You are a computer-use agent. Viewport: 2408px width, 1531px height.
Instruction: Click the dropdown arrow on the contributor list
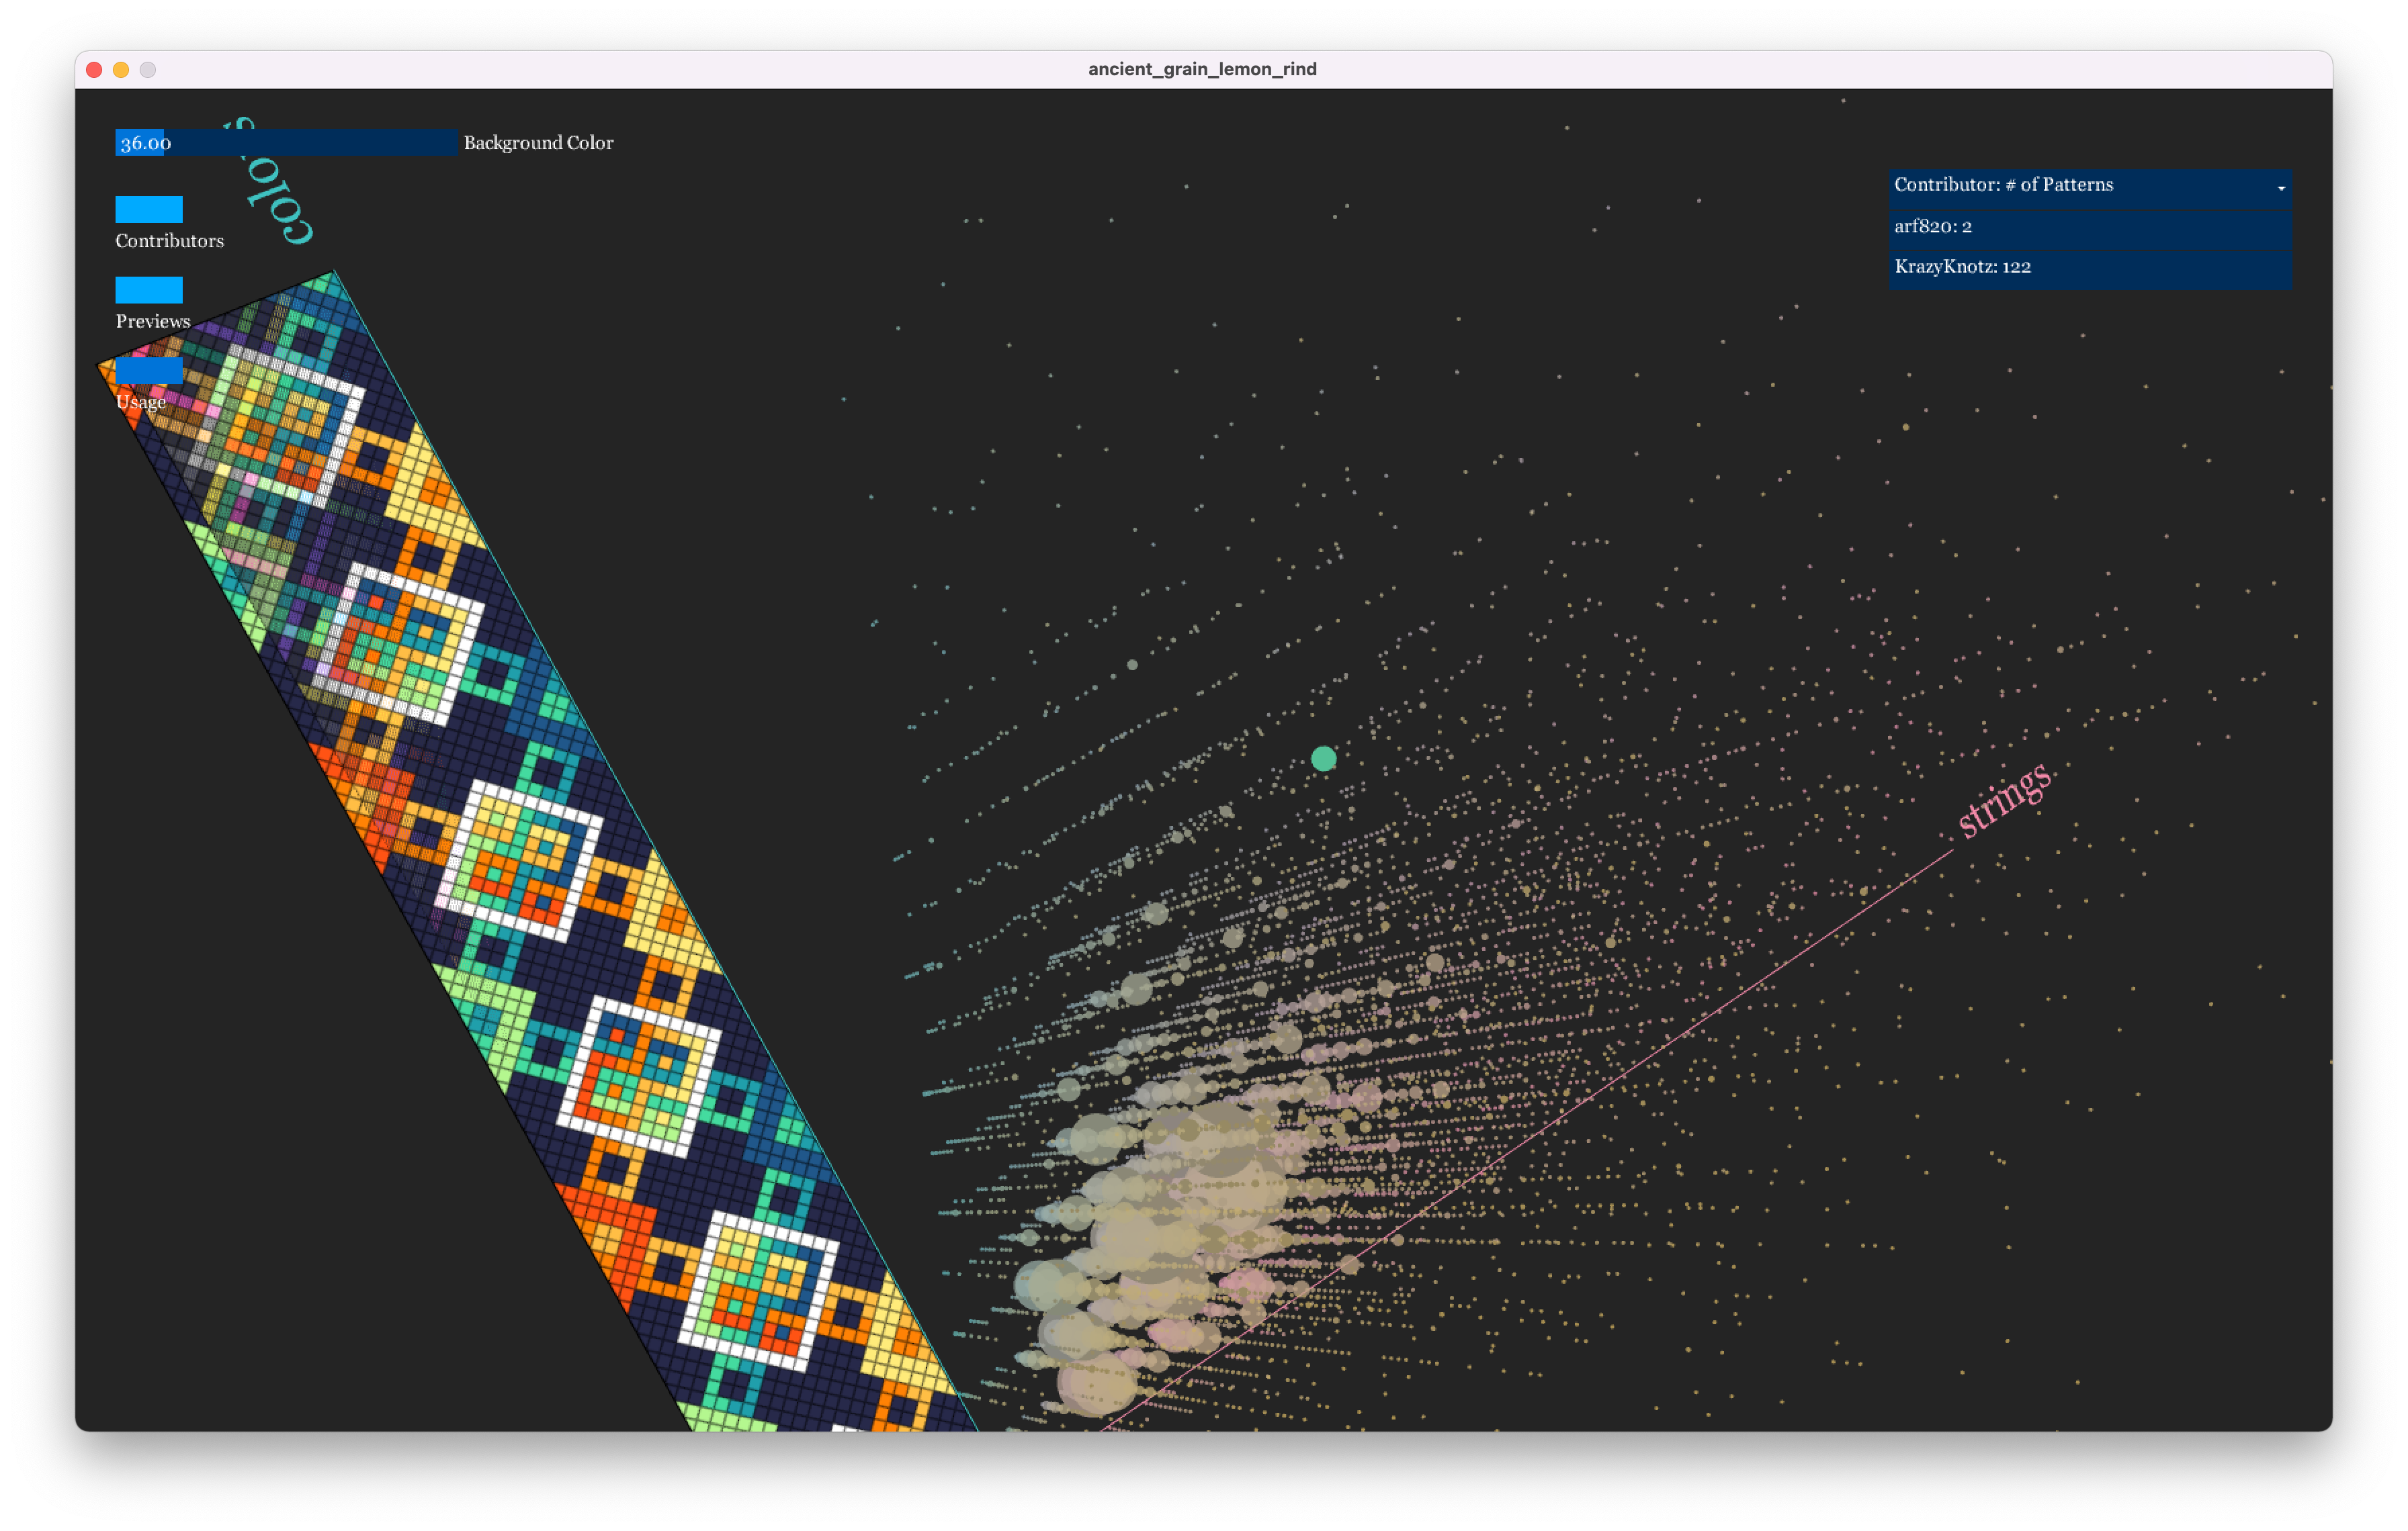(x=2281, y=188)
